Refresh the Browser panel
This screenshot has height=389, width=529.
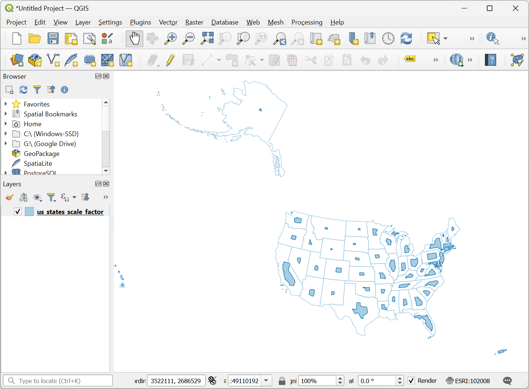[23, 90]
